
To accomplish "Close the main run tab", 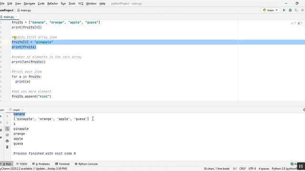I will [22, 110].
